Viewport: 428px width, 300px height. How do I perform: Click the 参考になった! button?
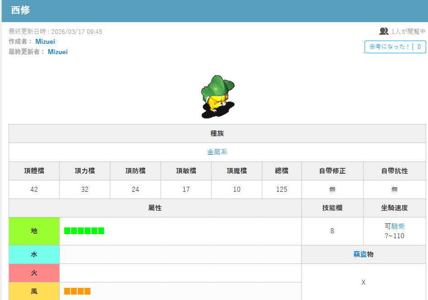[x=395, y=47]
